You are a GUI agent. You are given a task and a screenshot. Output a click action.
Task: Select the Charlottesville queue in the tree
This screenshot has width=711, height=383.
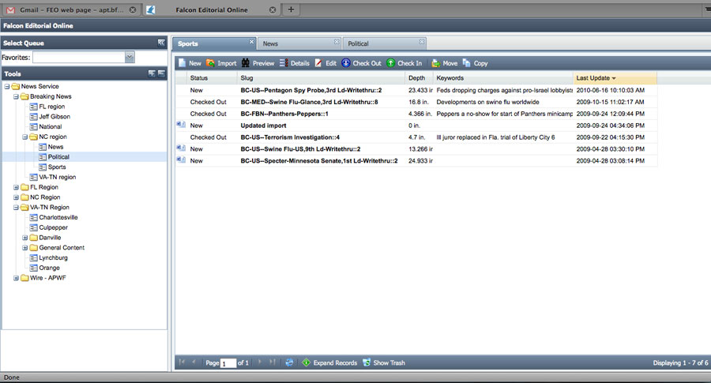(58, 217)
